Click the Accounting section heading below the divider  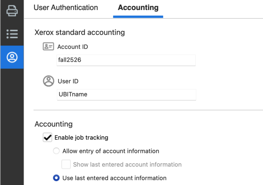(53, 124)
